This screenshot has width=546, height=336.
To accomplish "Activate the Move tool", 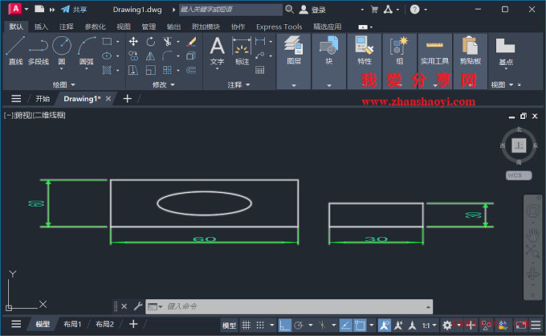I will [x=133, y=42].
